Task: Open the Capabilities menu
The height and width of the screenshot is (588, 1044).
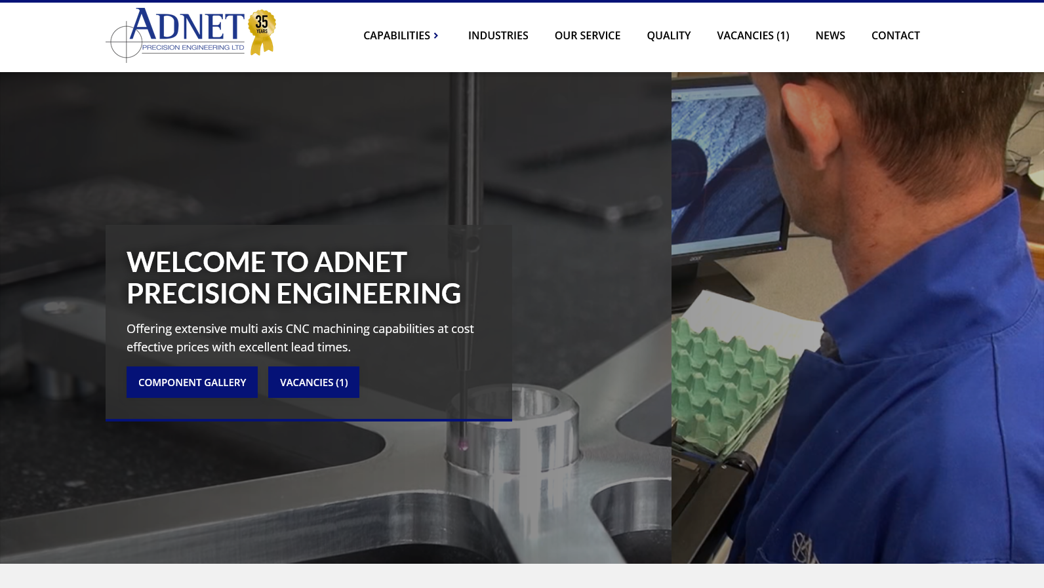Action: point(396,35)
